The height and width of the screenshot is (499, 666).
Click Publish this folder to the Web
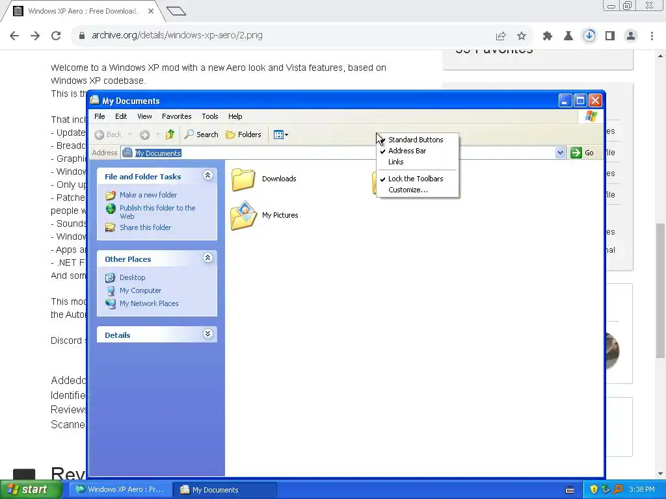(157, 212)
